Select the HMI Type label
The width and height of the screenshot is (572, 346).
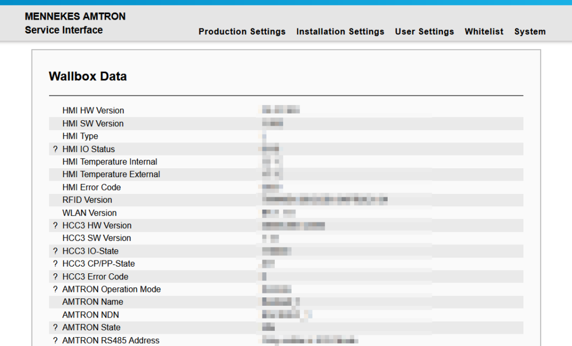tap(80, 136)
